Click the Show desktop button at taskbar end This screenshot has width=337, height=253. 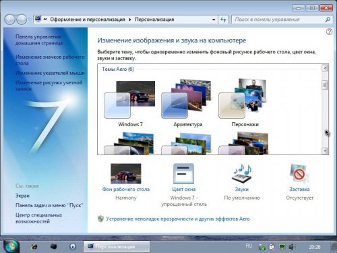point(334,246)
